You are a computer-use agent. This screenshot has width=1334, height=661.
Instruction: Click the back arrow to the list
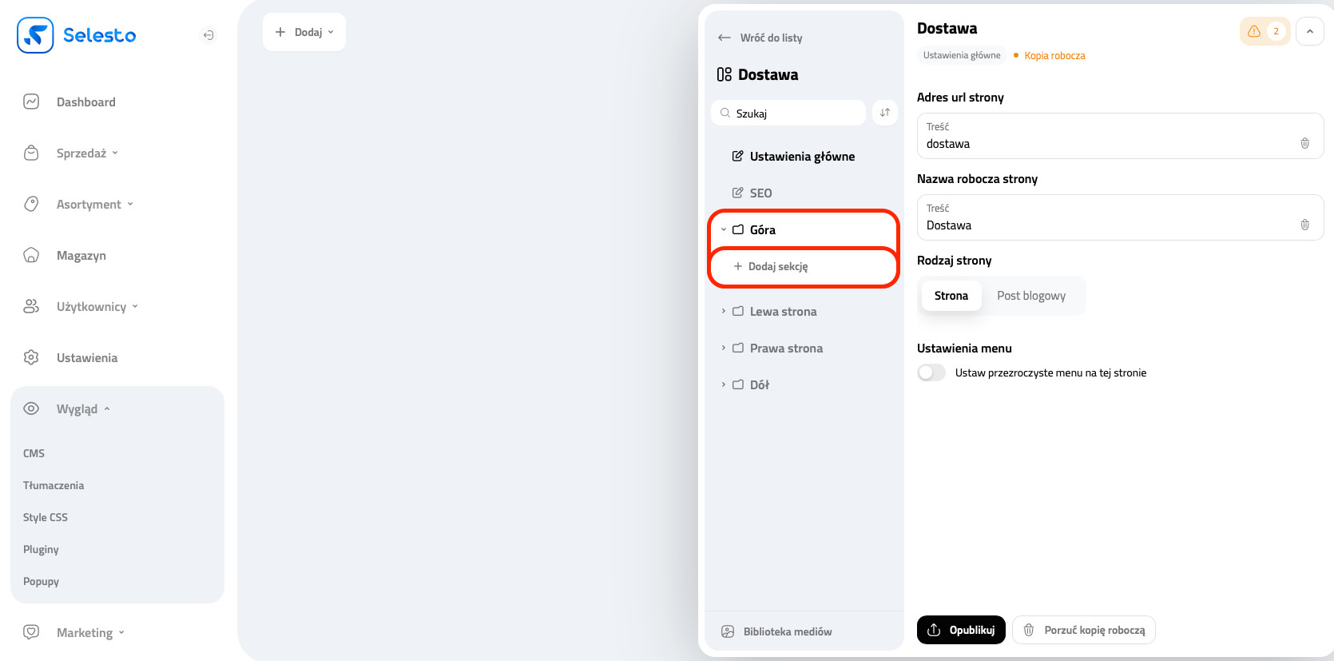pyautogui.click(x=725, y=38)
